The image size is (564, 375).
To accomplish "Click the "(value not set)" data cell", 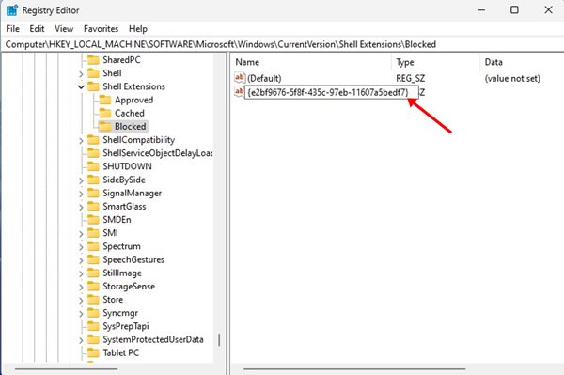I will 512,78.
